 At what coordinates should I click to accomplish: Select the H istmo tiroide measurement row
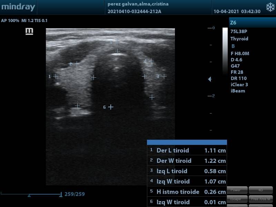[187, 192]
